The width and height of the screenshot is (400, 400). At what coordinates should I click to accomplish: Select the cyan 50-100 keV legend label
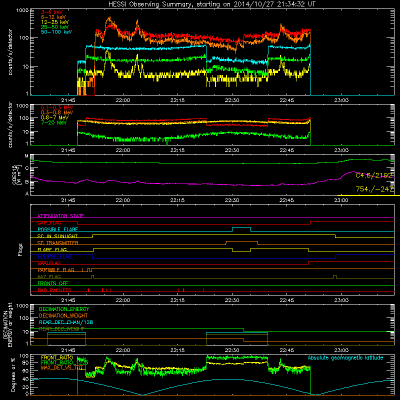point(56,32)
